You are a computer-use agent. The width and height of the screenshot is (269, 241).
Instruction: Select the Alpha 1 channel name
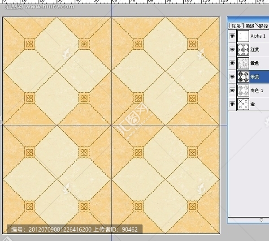pos(258,36)
